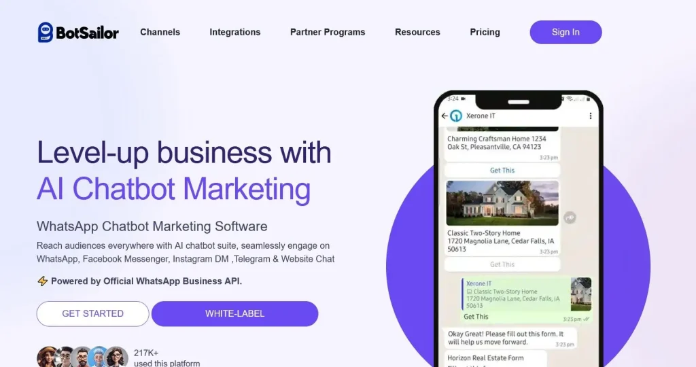Image resolution: width=696 pixels, height=367 pixels.
Task: Click the first user avatar in the row
Action: click(x=47, y=357)
